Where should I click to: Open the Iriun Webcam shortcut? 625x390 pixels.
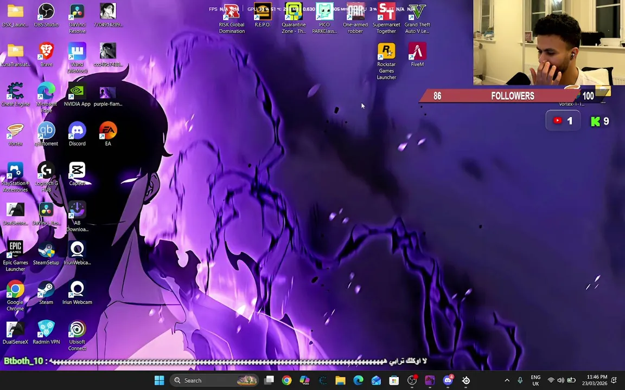coord(78,294)
